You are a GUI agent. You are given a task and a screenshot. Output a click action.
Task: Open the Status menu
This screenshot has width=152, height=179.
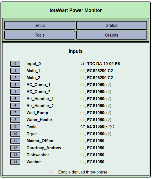pyautogui.click(x=111, y=25)
